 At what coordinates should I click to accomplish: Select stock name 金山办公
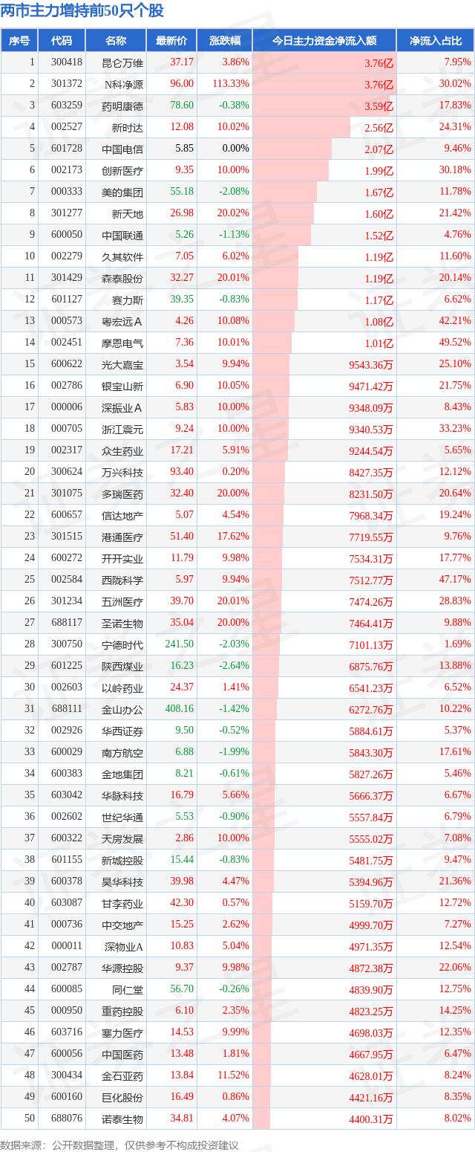(x=122, y=709)
